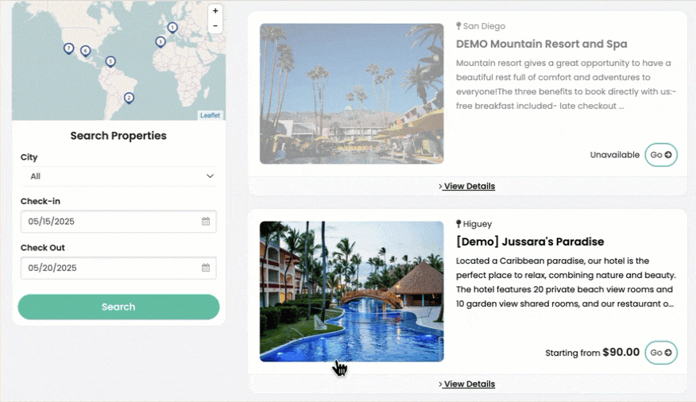Viewport: 696px width, 402px height.
Task: Click map marker number 1
Action: click(172, 29)
